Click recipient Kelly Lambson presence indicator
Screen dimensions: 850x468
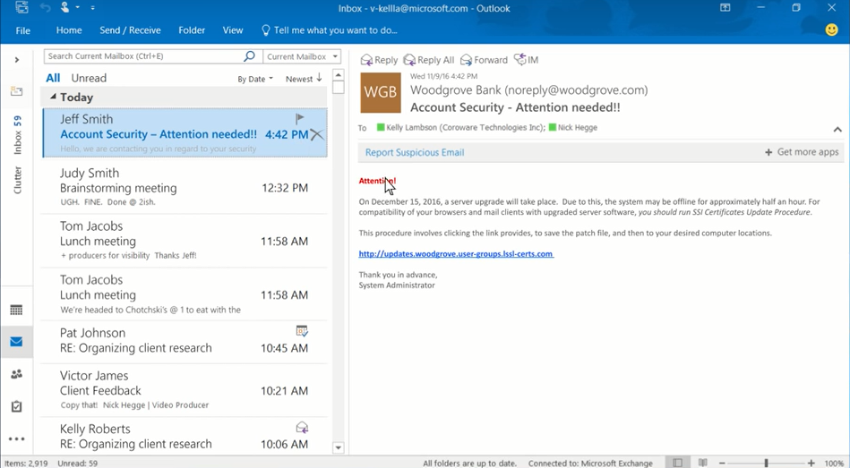pyautogui.click(x=381, y=127)
